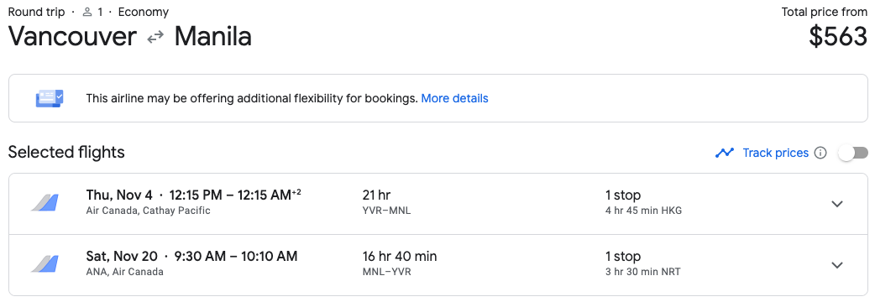Select the $563 total price
The height and width of the screenshot is (302, 875).
click(837, 37)
